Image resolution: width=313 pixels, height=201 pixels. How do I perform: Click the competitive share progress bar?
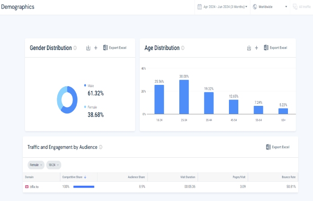[x=84, y=187]
